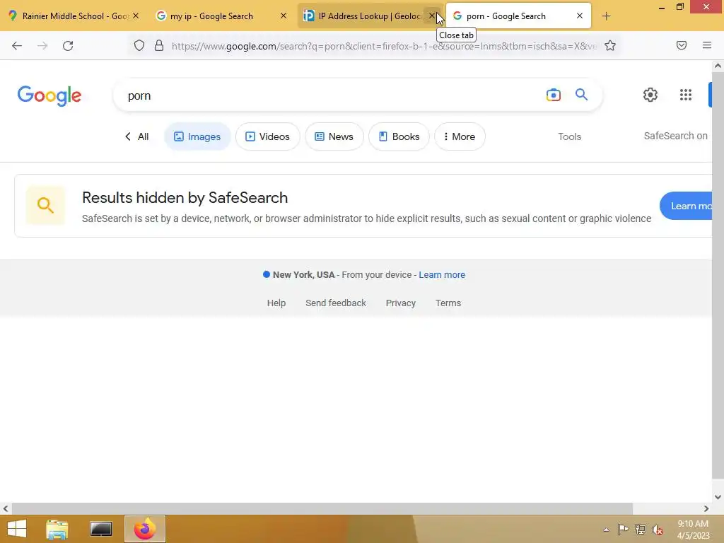The height and width of the screenshot is (543, 724).
Task: Click the padlock site information icon
Action: tap(159, 45)
